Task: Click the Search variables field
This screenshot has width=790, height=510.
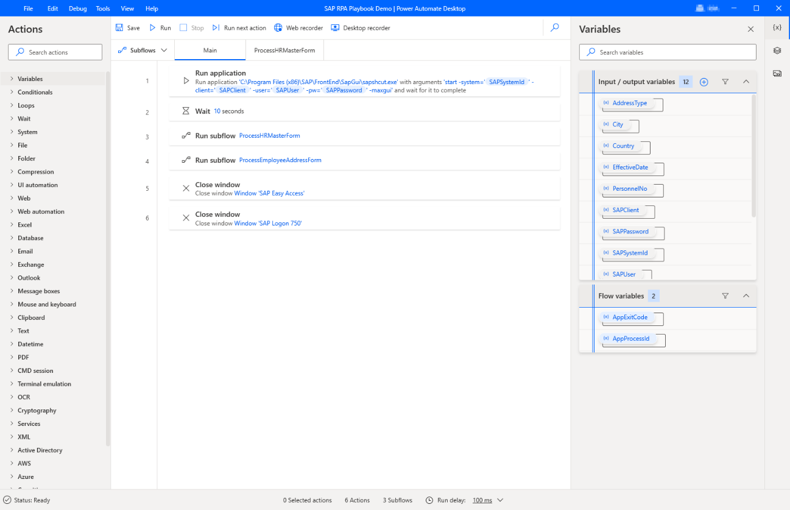Action: point(668,52)
